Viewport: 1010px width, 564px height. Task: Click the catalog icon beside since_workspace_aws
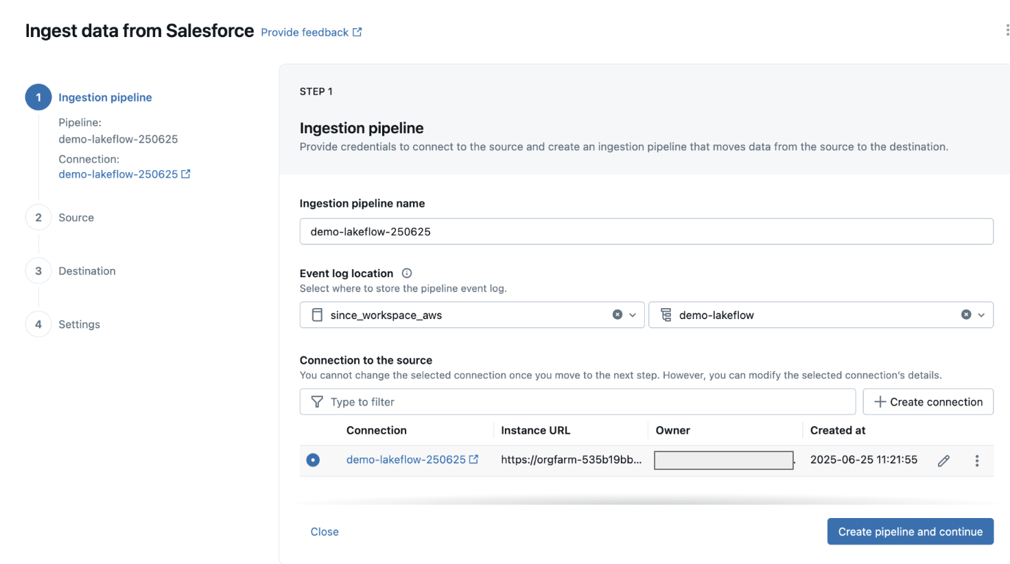point(316,314)
